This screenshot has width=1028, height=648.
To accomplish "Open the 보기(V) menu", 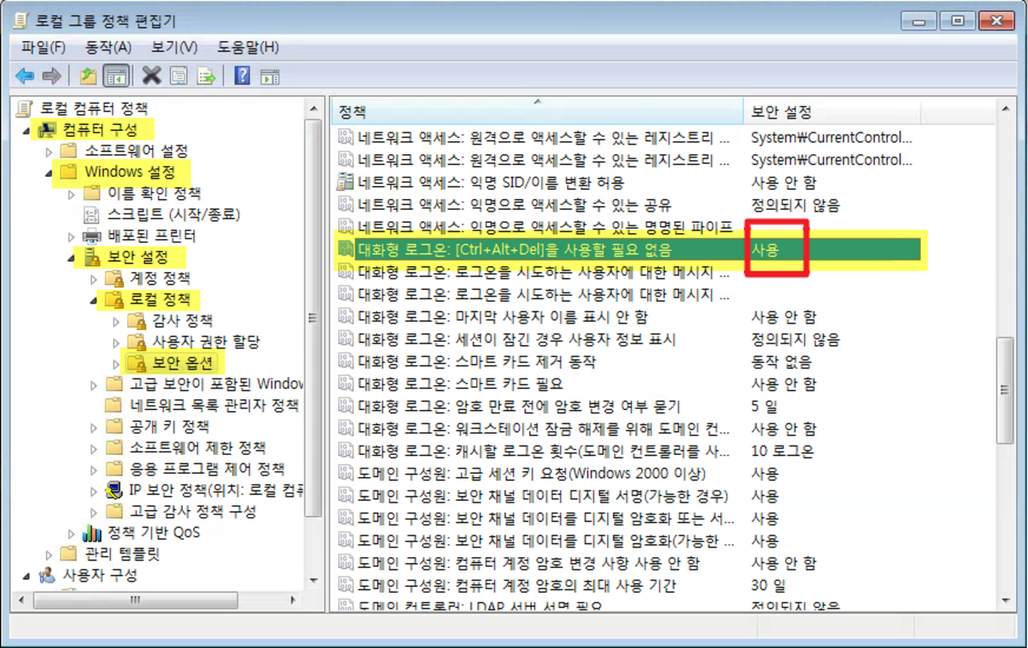I will (x=173, y=48).
